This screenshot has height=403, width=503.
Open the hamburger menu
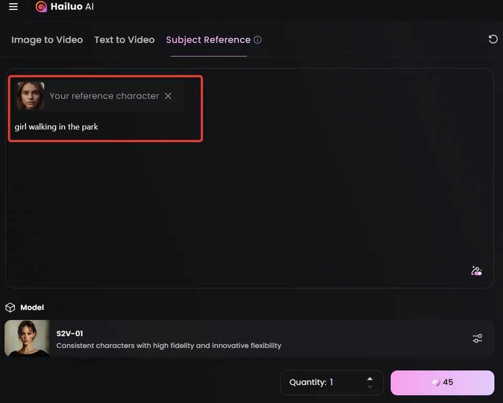(14, 7)
